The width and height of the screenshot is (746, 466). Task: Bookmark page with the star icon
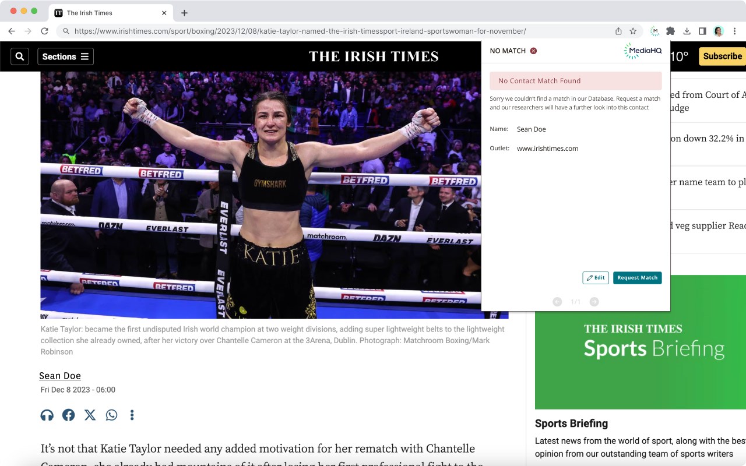633,31
